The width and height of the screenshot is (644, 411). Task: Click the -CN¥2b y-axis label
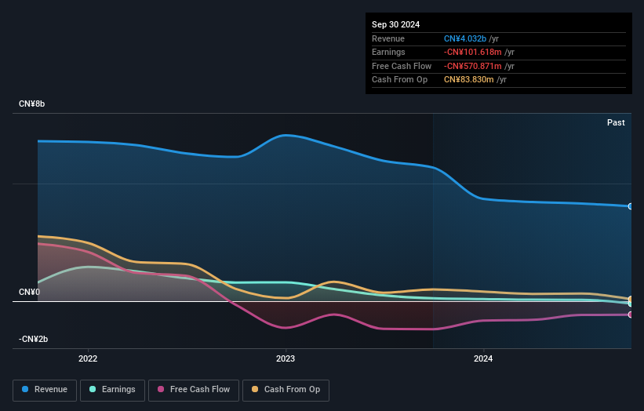33,339
